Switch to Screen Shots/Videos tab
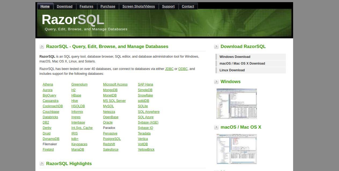This screenshot has height=171, width=339. click(138, 6)
